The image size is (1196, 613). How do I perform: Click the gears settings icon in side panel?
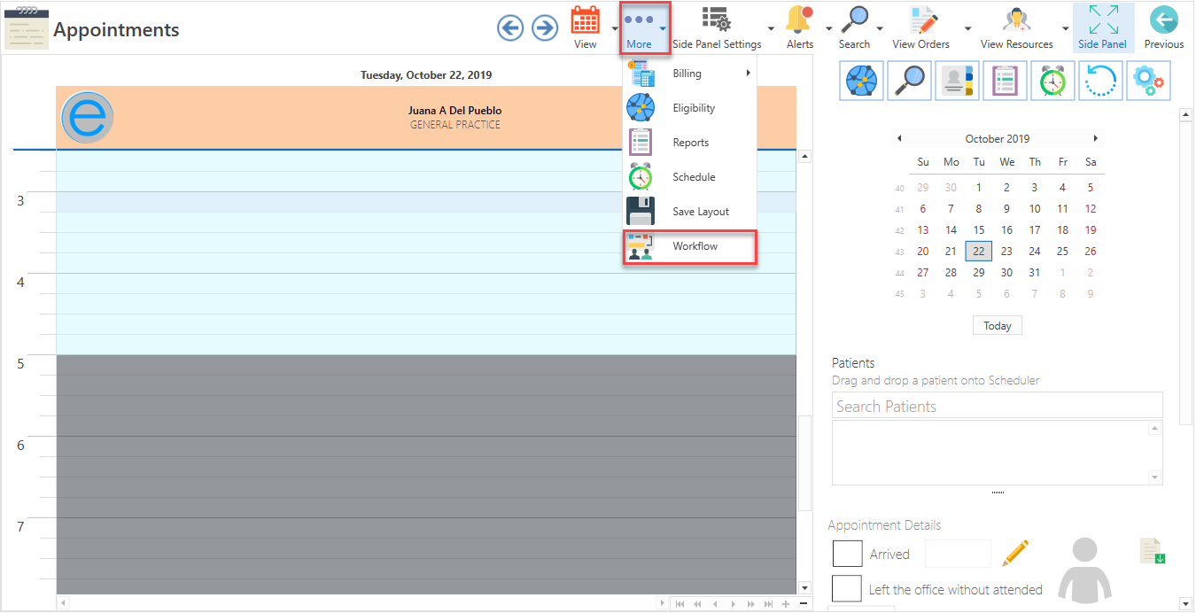click(x=1148, y=80)
